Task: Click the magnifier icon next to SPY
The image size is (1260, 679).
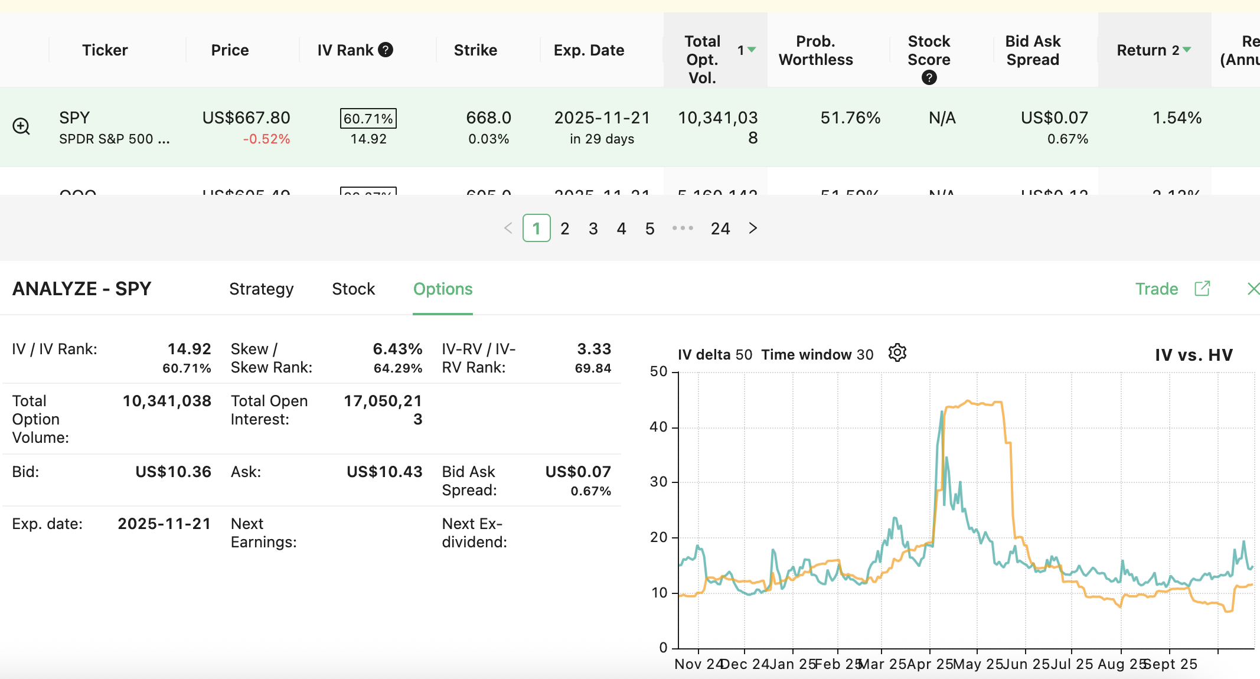Action: coord(21,126)
